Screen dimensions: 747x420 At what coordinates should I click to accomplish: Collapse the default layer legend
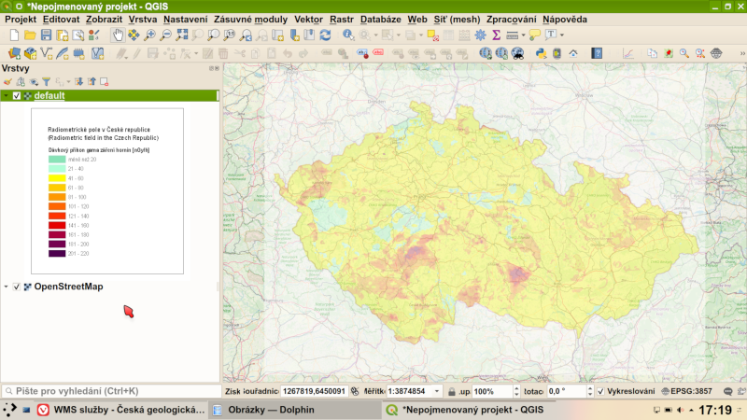[6, 96]
